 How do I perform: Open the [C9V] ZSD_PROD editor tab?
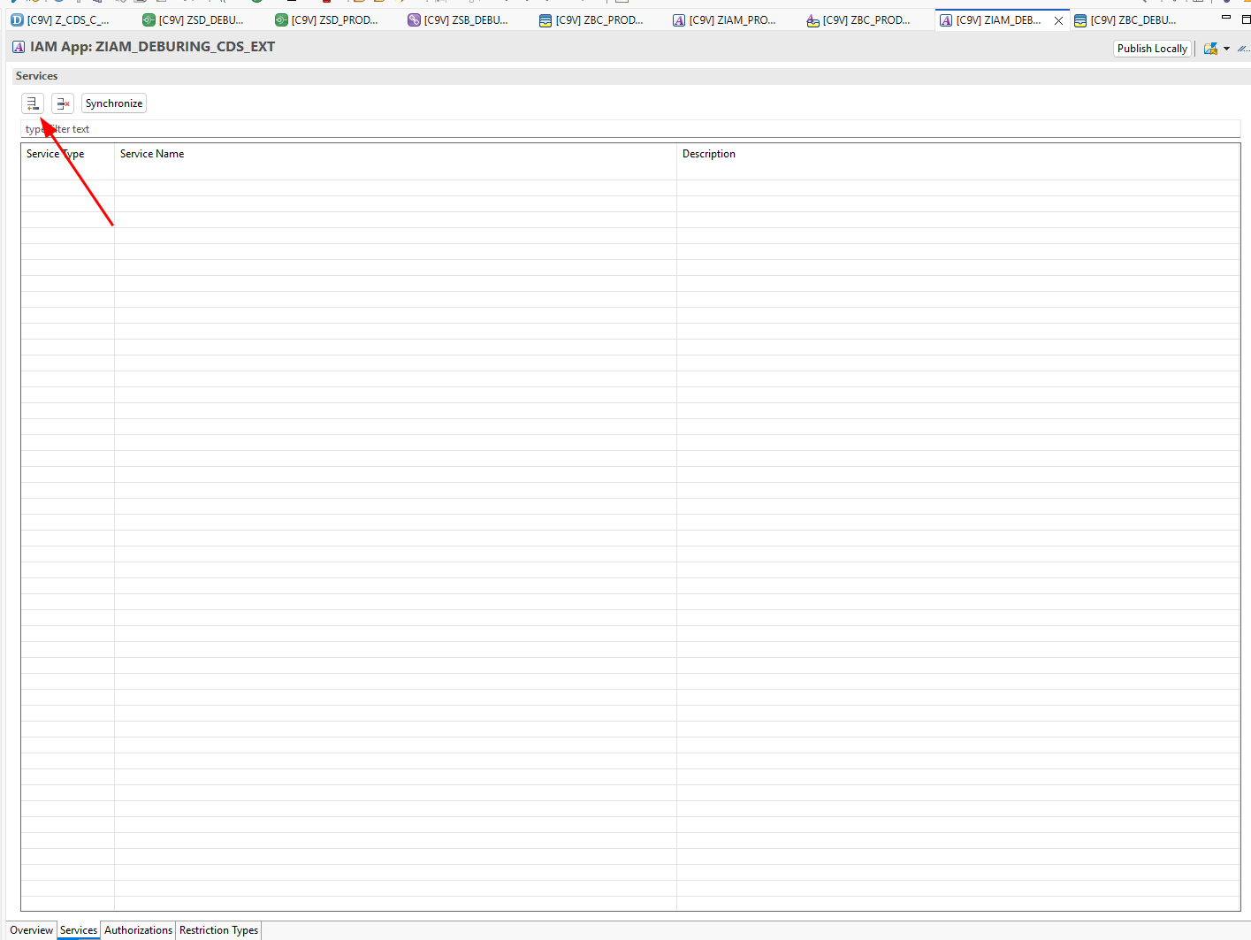(326, 19)
